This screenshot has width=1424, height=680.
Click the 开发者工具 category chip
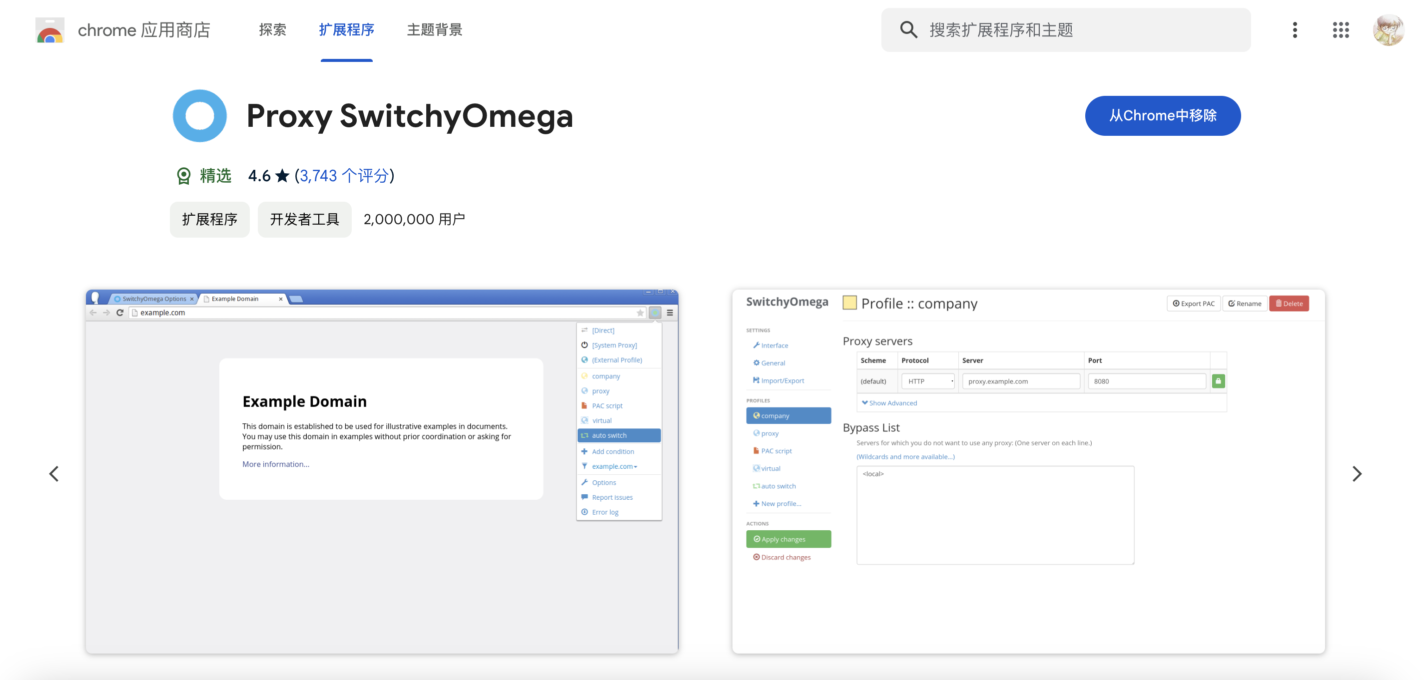tap(305, 219)
